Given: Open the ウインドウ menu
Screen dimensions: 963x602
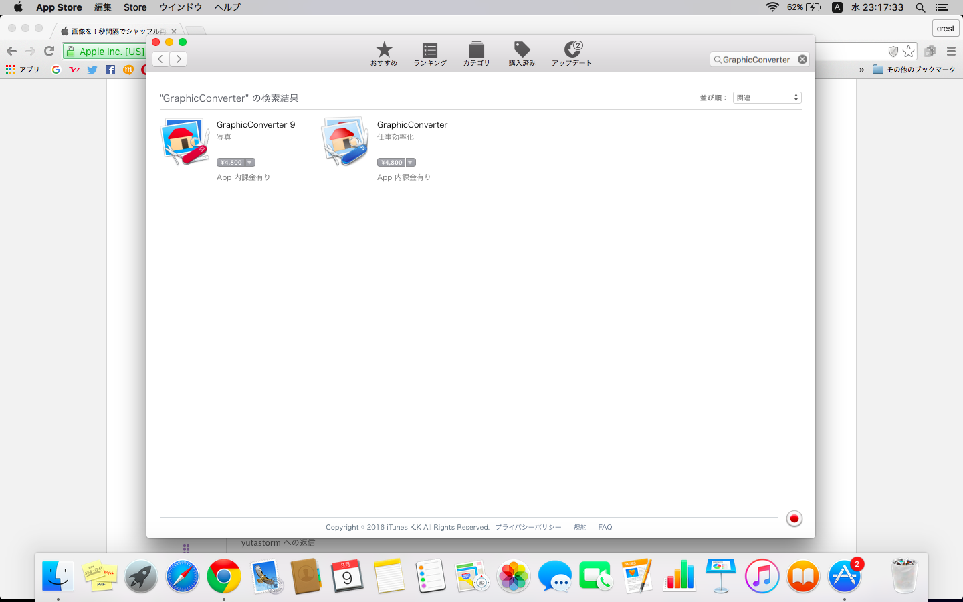Looking at the screenshot, I should pyautogui.click(x=181, y=7).
